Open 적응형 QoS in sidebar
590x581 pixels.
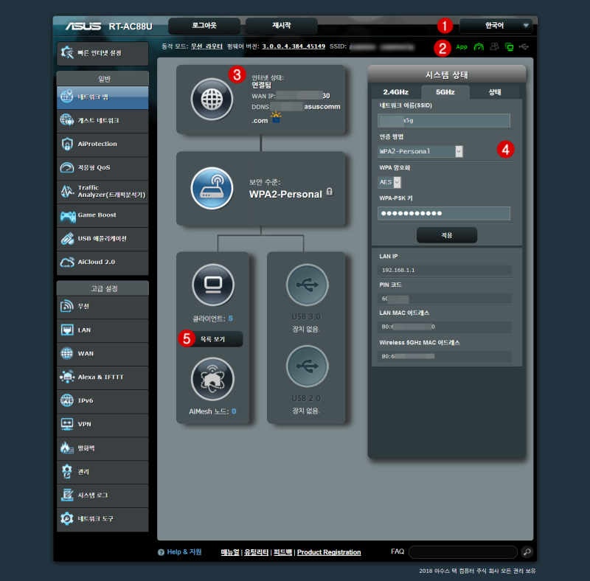(103, 168)
